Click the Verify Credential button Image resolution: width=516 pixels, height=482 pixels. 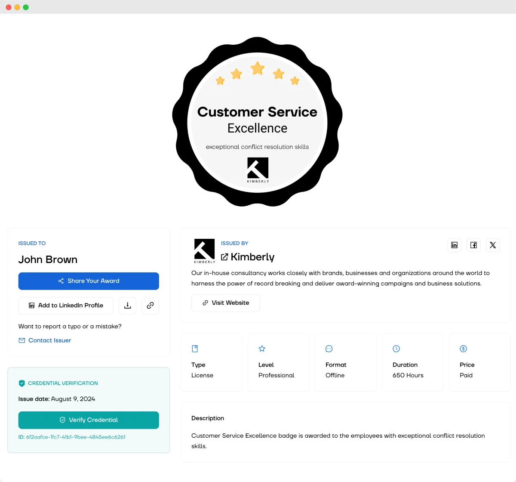pyautogui.click(x=89, y=420)
